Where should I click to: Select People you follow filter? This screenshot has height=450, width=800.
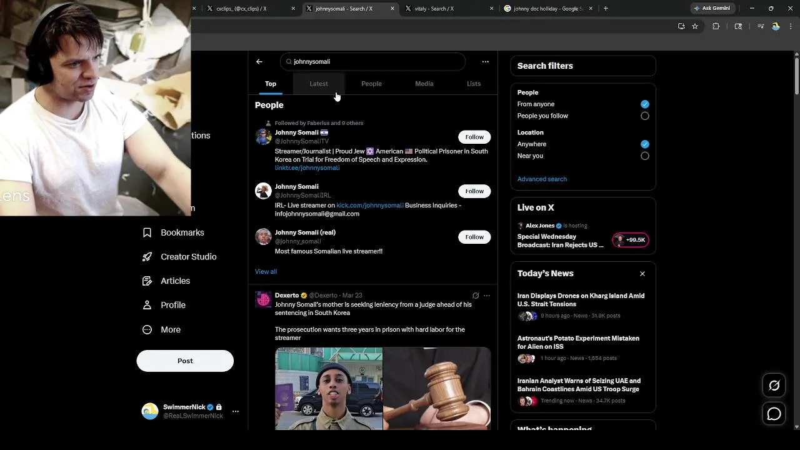(x=644, y=116)
